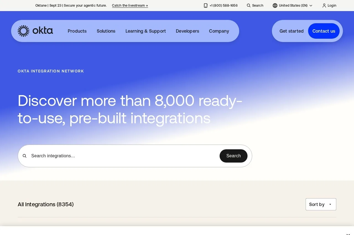
Task: Expand the United States (EN) chevron
Action: tap(311, 6)
